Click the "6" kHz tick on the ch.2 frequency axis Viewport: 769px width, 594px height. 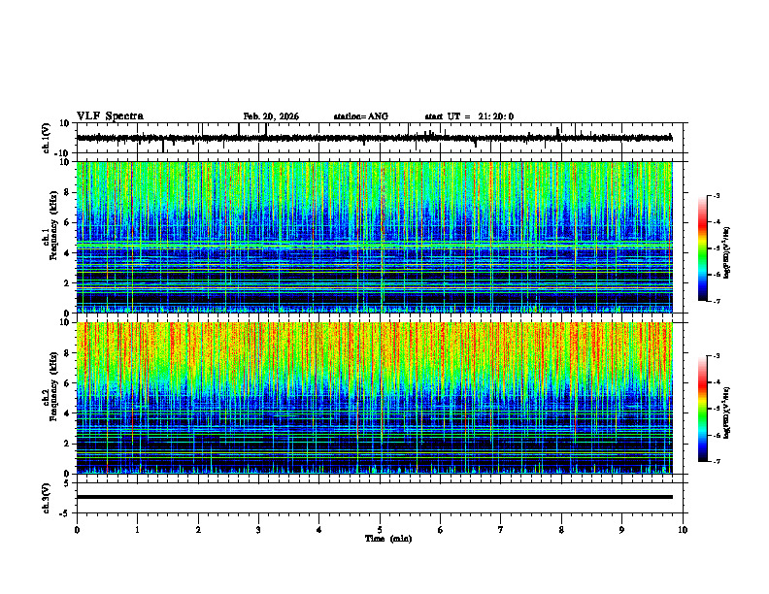pos(67,383)
